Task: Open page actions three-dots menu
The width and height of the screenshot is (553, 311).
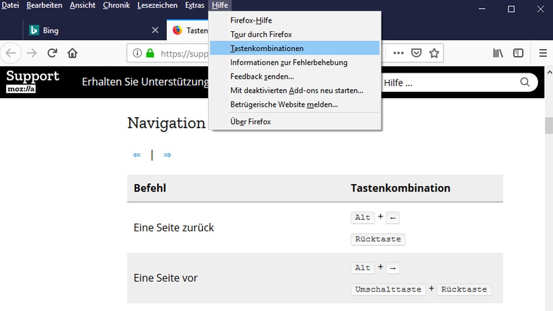Action: 399,53
